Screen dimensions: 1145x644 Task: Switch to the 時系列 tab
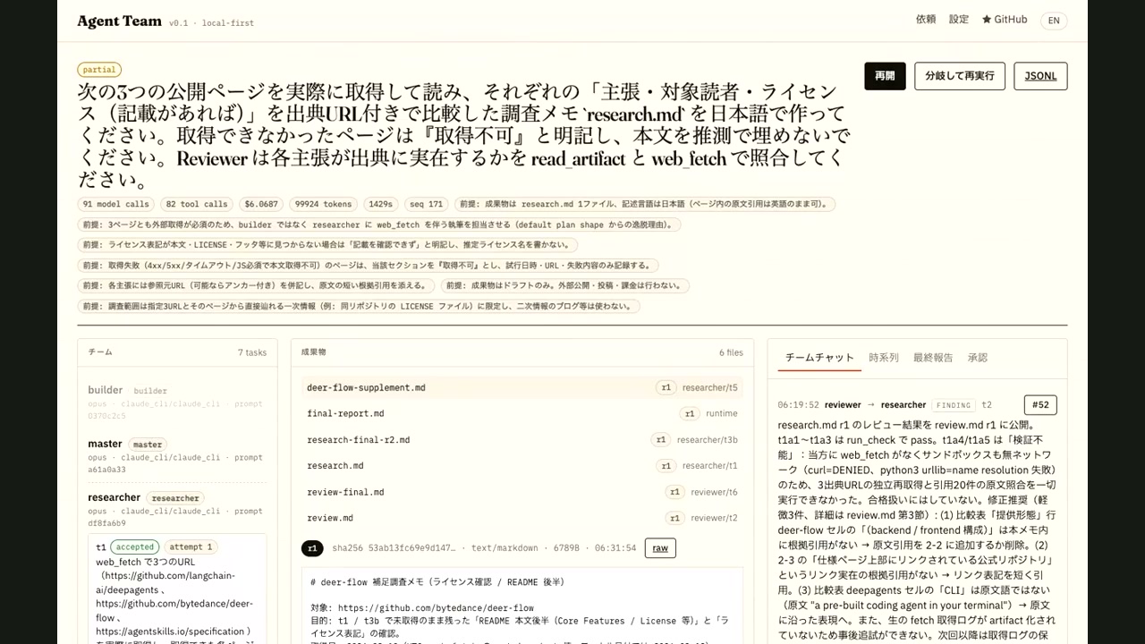click(884, 358)
